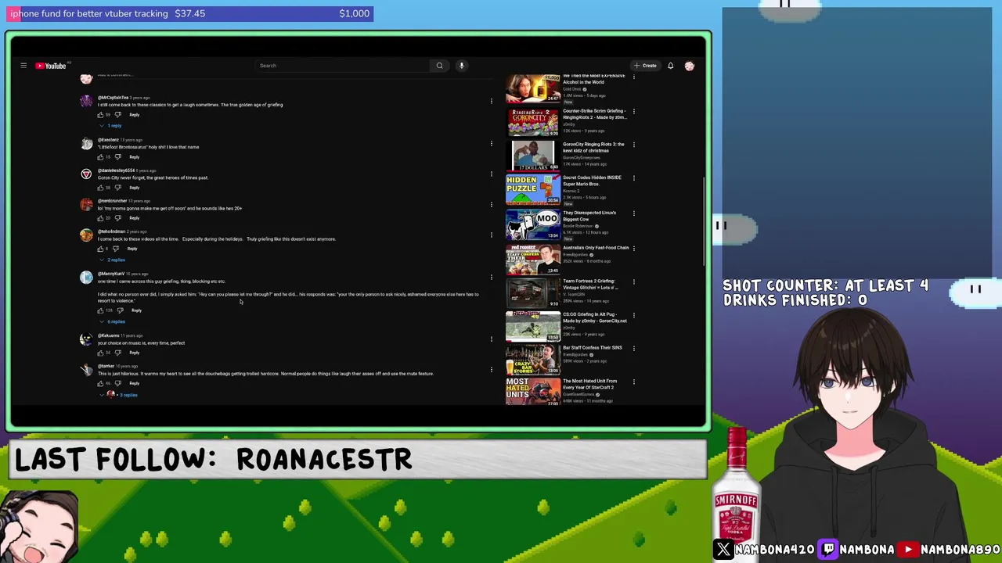1002x563 pixels.
Task: Reply to @MannyKunV's comment
Action: 137,310
